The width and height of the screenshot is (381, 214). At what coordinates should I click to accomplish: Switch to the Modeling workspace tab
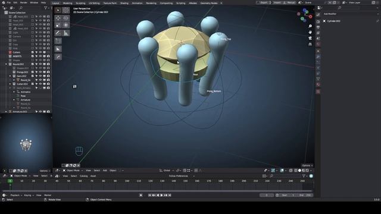(67, 3)
